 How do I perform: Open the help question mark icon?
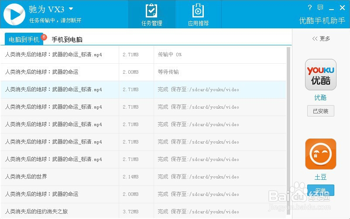[309, 7]
